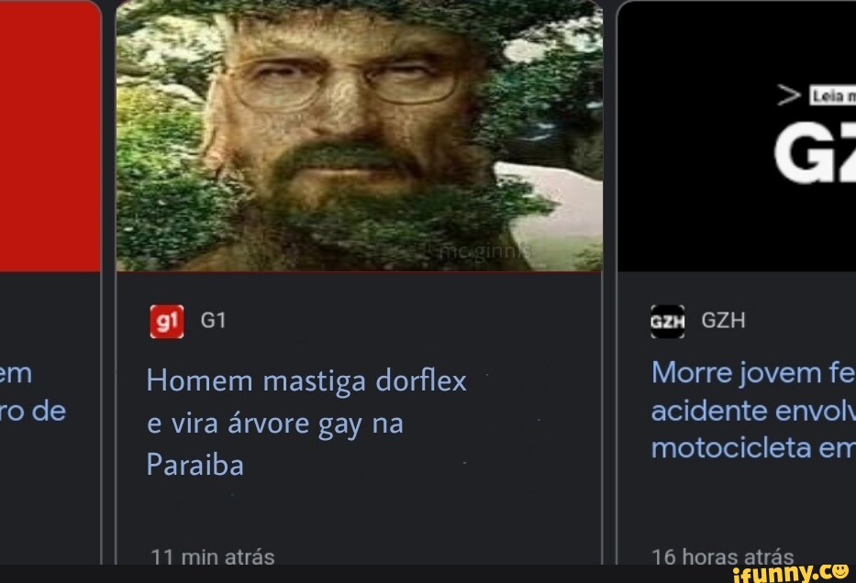Select the GZH source name text
The image size is (856, 583).
coord(723,321)
